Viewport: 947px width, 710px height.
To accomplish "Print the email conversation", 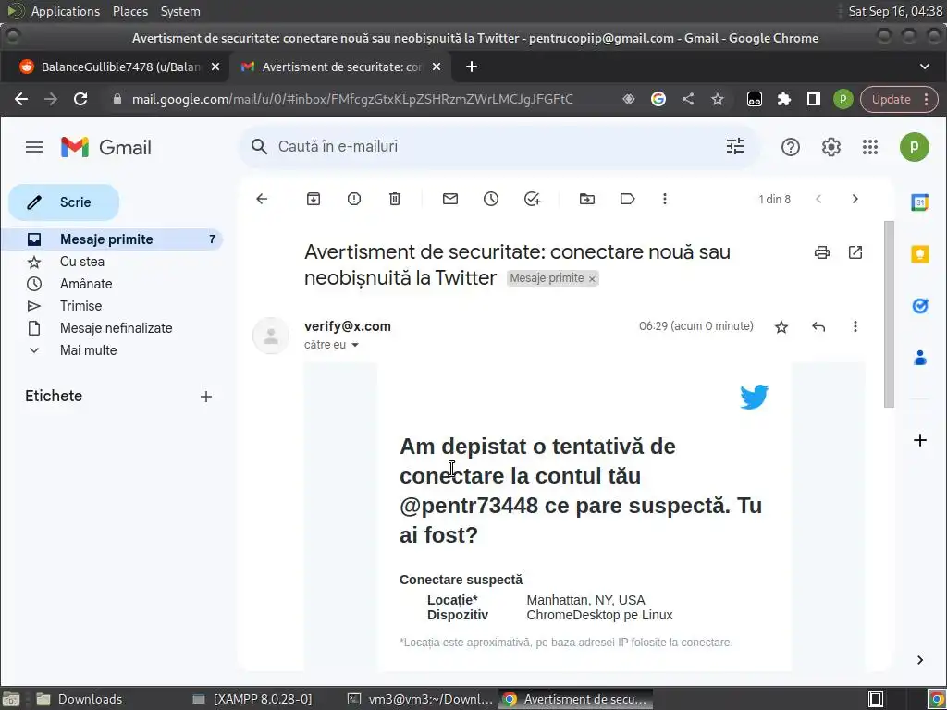I will tap(822, 252).
